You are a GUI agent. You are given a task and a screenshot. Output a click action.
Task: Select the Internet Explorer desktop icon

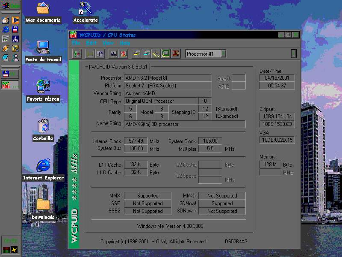(44, 170)
